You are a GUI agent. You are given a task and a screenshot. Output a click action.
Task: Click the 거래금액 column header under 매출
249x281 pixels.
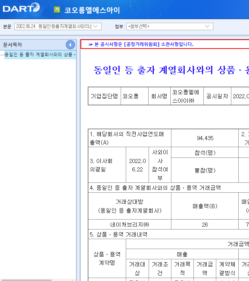205,268
